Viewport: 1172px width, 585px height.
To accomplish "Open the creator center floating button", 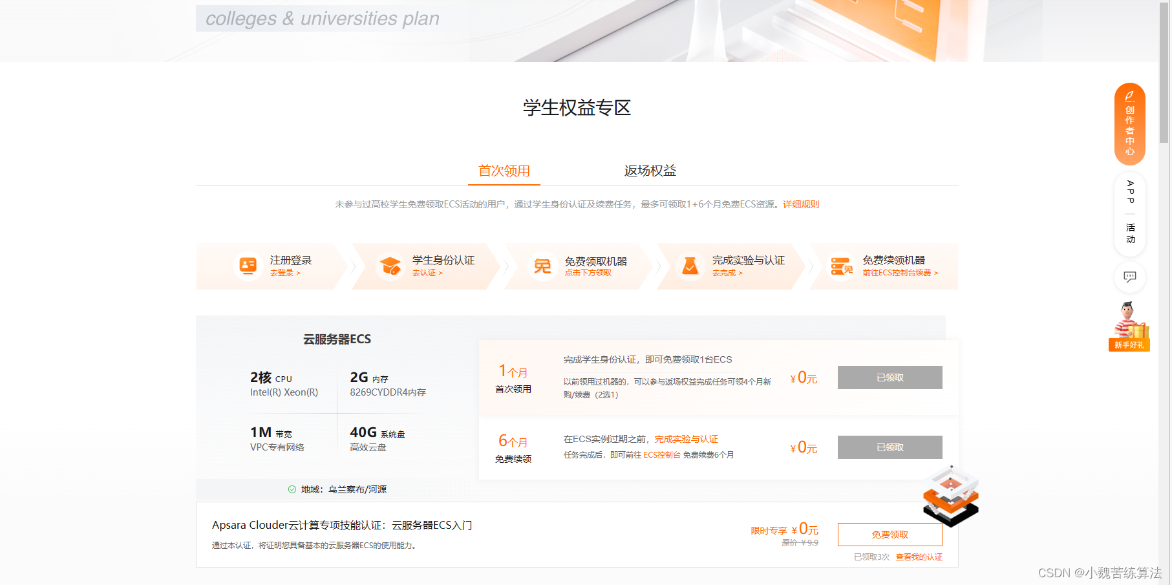I will (1130, 123).
